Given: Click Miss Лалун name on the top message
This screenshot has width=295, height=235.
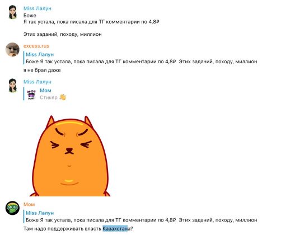Looking at the screenshot, I should (38, 8).
